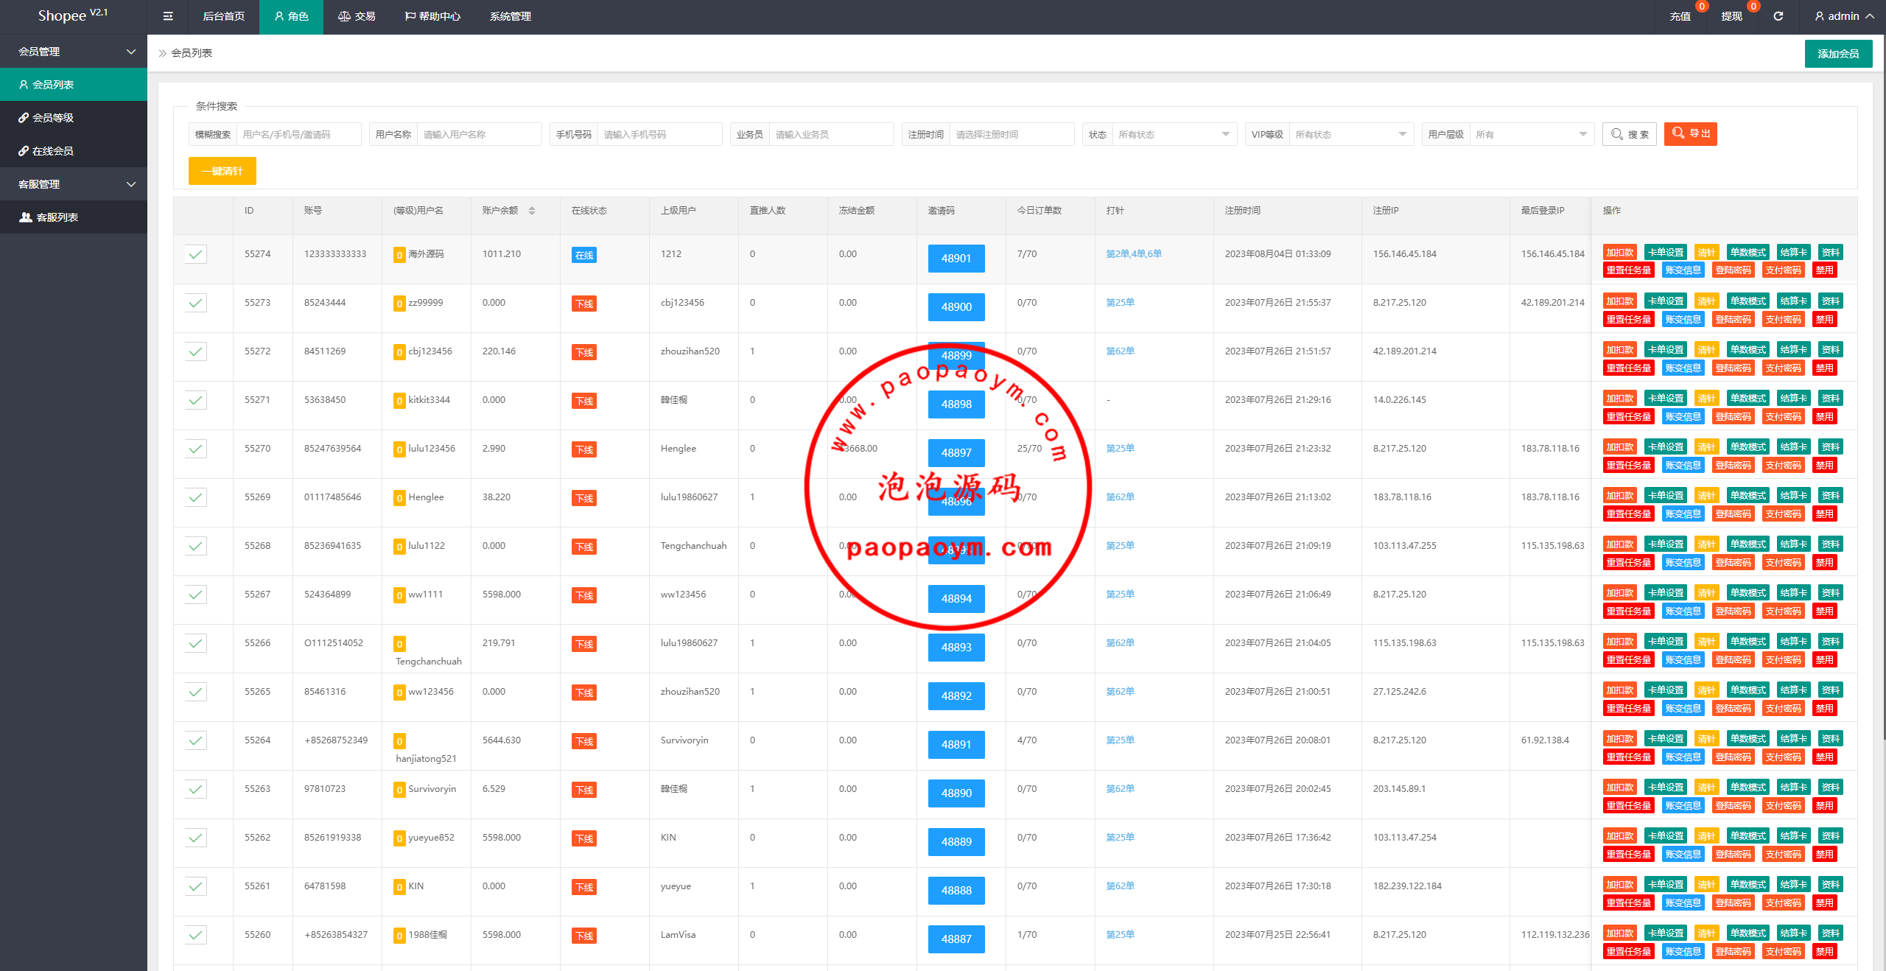Expand the admin user menu
The image size is (1886, 971).
pyautogui.click(x=1844, y=16)
